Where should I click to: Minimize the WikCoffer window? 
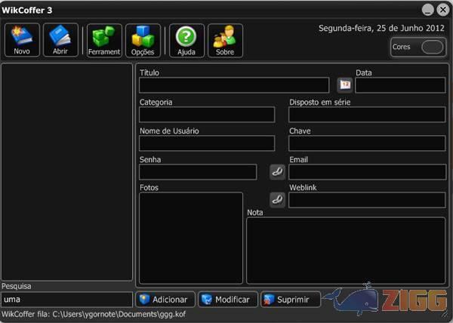[427, 9]
